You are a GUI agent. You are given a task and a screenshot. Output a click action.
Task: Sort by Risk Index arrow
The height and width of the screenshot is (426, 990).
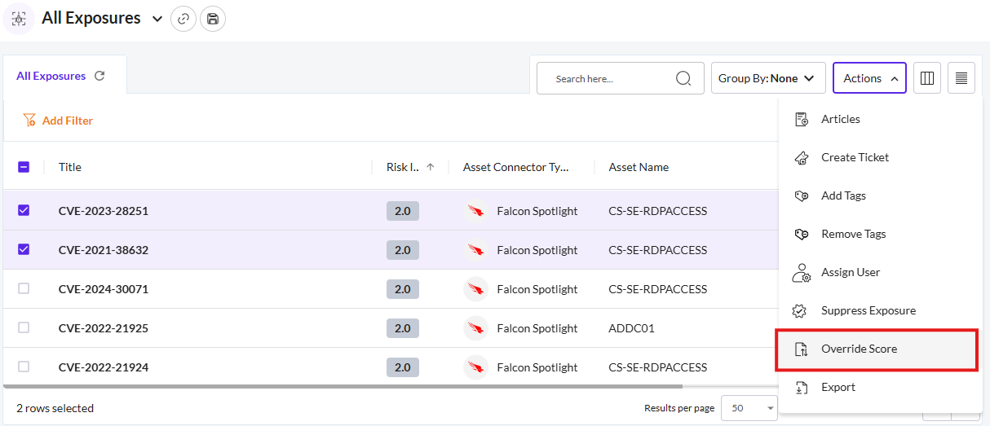[431, 167]
